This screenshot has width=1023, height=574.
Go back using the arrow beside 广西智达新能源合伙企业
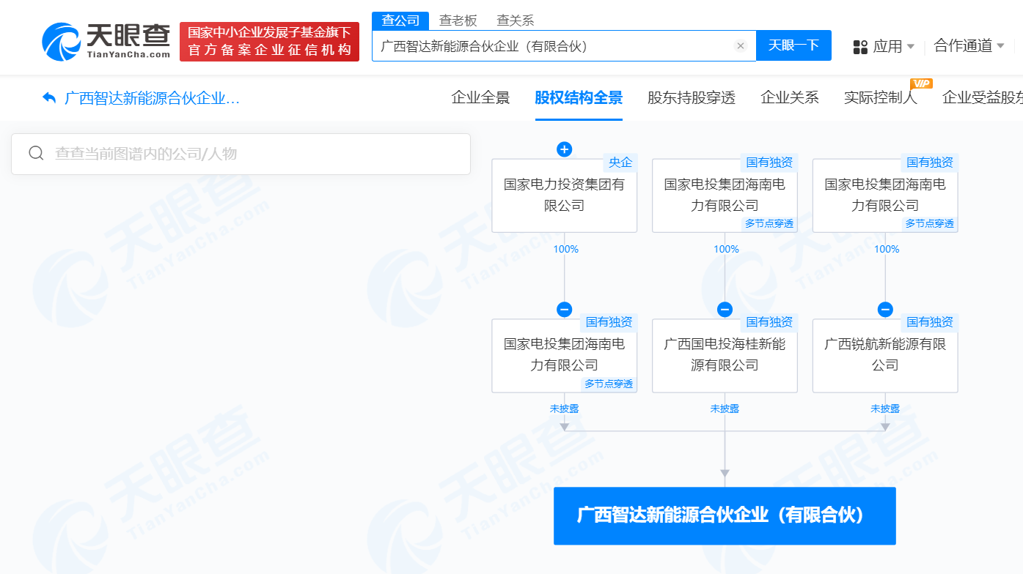49,97
